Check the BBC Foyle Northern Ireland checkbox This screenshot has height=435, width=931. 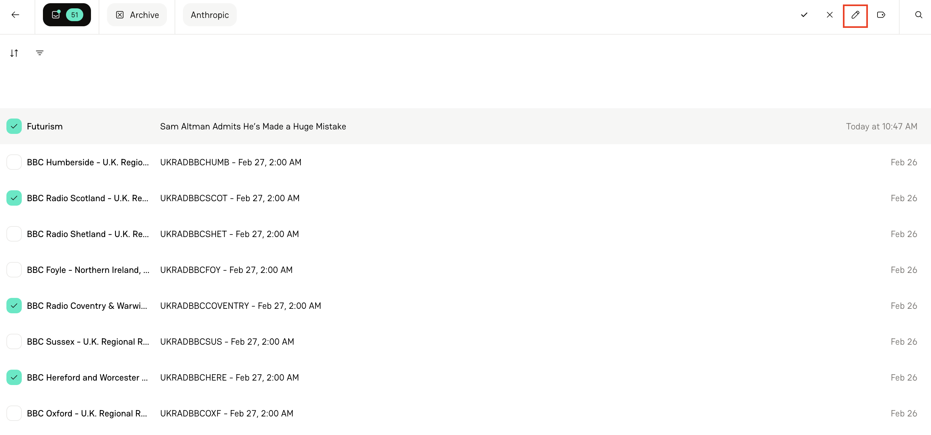[14, 269]
